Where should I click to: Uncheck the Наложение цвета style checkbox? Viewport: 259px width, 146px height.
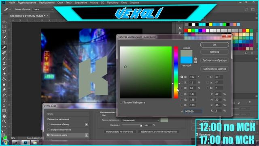pos(49,135)
